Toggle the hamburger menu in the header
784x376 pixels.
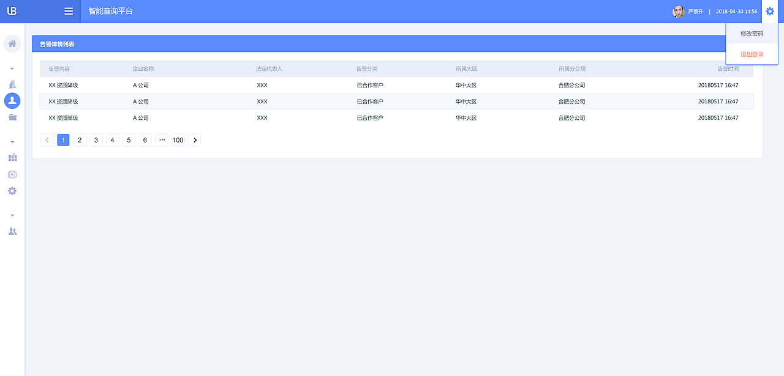coord(69,11)
